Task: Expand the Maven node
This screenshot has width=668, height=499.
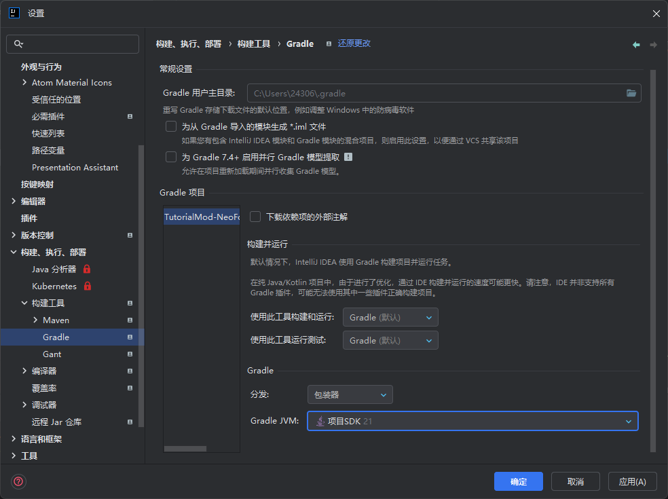Action: (x=35, y=320)
